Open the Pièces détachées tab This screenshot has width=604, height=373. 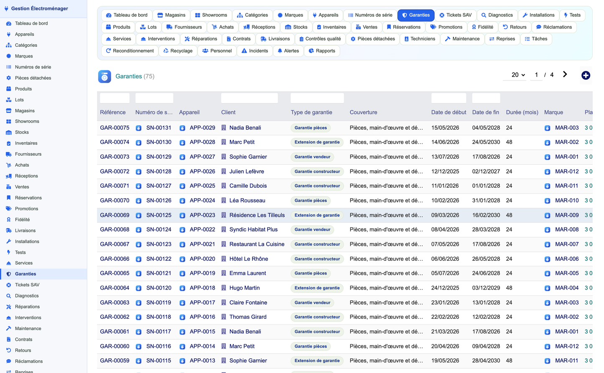[x=372, y=39]
